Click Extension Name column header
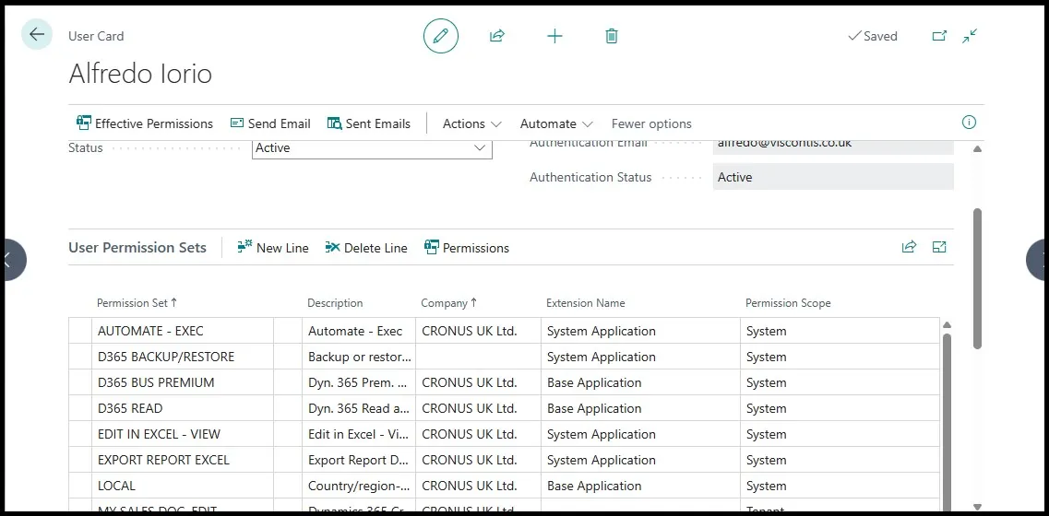 coord(585,303)
